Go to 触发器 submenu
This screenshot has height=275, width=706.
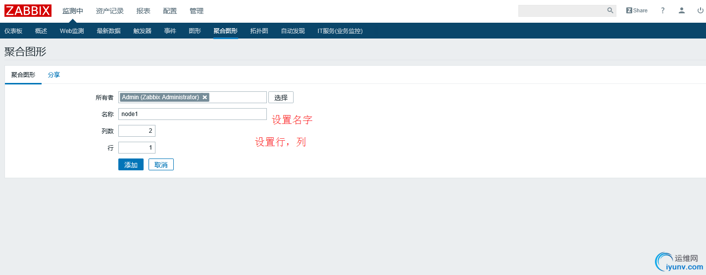coord(143,31)
